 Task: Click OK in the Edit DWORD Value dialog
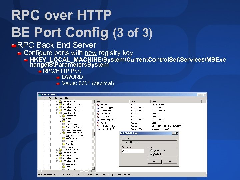[155, 161]
